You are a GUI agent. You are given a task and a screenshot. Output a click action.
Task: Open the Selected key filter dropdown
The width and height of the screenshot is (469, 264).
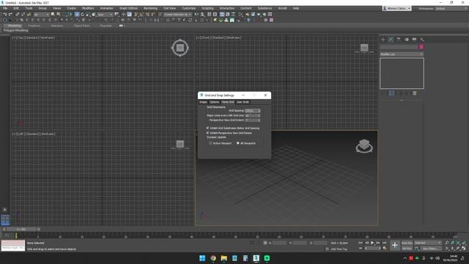tap(428, 243)
